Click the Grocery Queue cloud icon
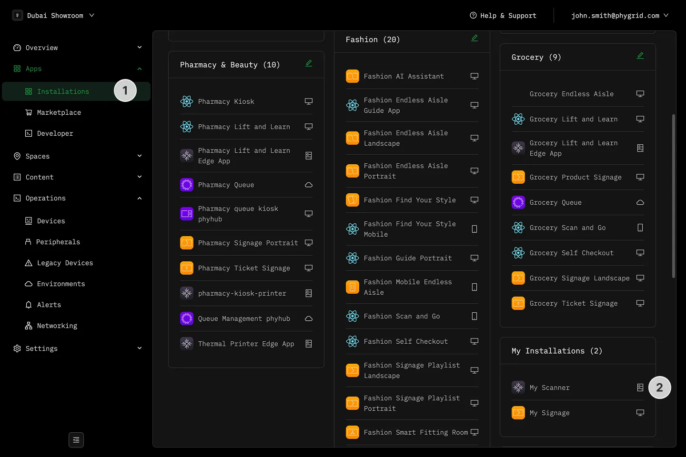This screenshot has height=457, width=686. click(x=640, y=202)
